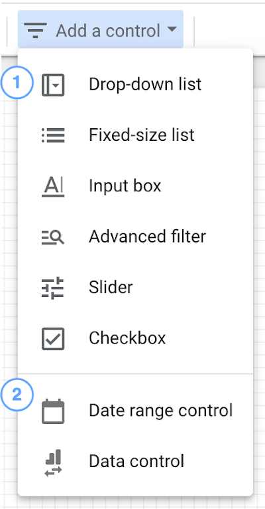Choose Date range control option
The width and height of the screenshot is (265, 509).
135,411
